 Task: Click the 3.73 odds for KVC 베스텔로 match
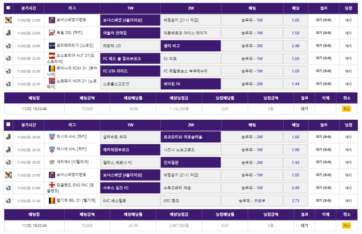tap(295, 200)
